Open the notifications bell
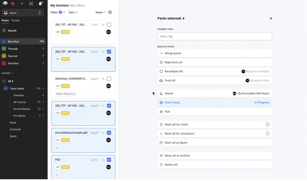The image size is (307, 181). point(40,4)
